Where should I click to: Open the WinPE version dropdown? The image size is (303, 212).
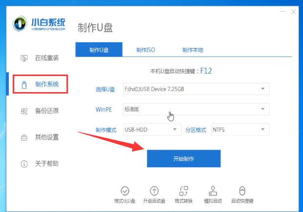196,109
